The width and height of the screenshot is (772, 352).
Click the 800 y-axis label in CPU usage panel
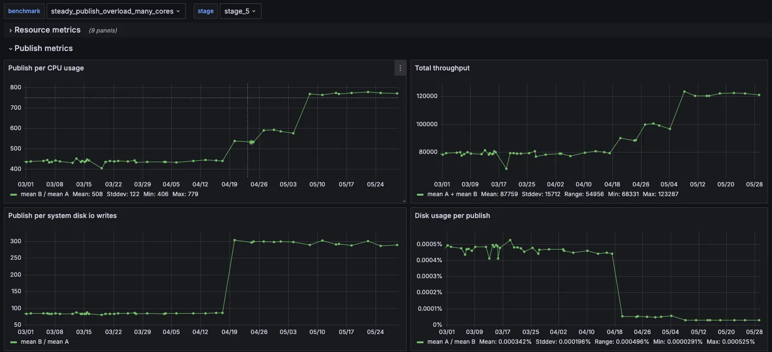pos(16,87)
